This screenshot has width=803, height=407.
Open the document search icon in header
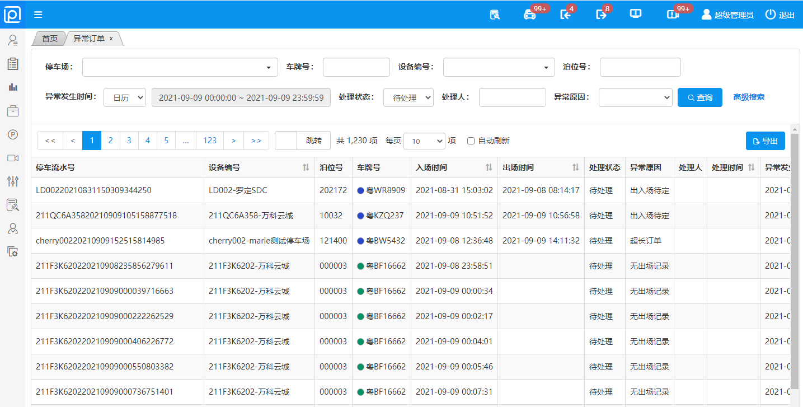(x=495, y=15)
